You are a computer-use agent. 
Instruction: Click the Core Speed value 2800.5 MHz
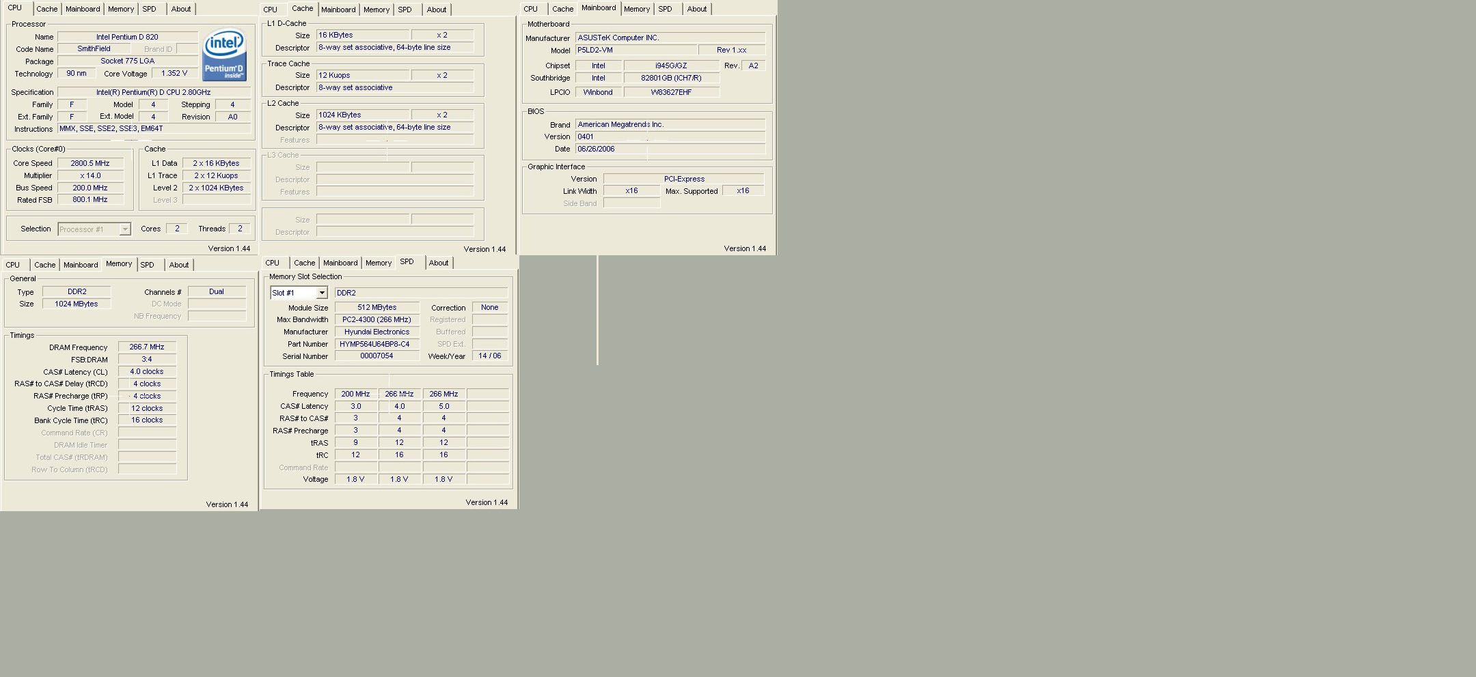tap(90, 164)
